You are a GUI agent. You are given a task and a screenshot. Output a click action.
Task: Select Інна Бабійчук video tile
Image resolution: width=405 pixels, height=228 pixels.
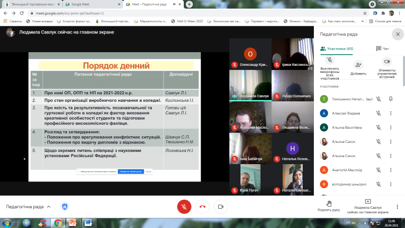(250, 148)
